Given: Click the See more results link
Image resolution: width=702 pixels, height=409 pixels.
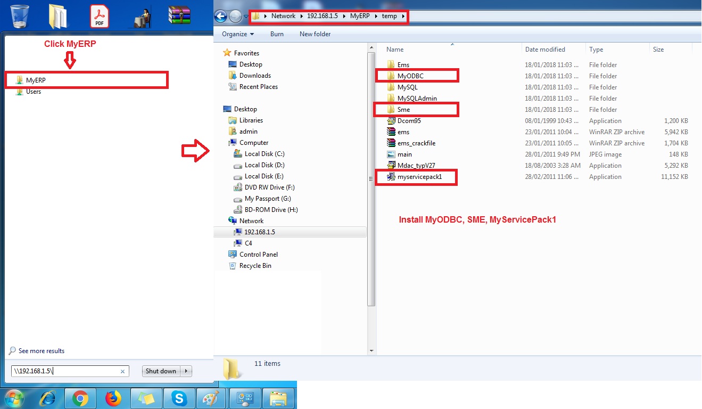Looking at the screenshot, I should (41, 351).
